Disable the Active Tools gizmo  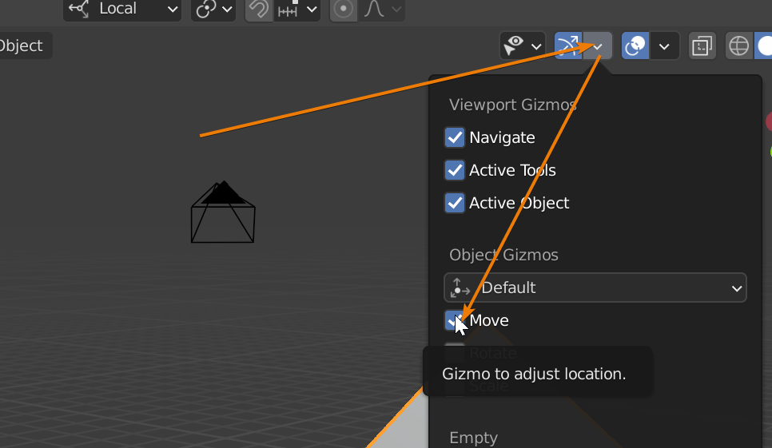455,170
